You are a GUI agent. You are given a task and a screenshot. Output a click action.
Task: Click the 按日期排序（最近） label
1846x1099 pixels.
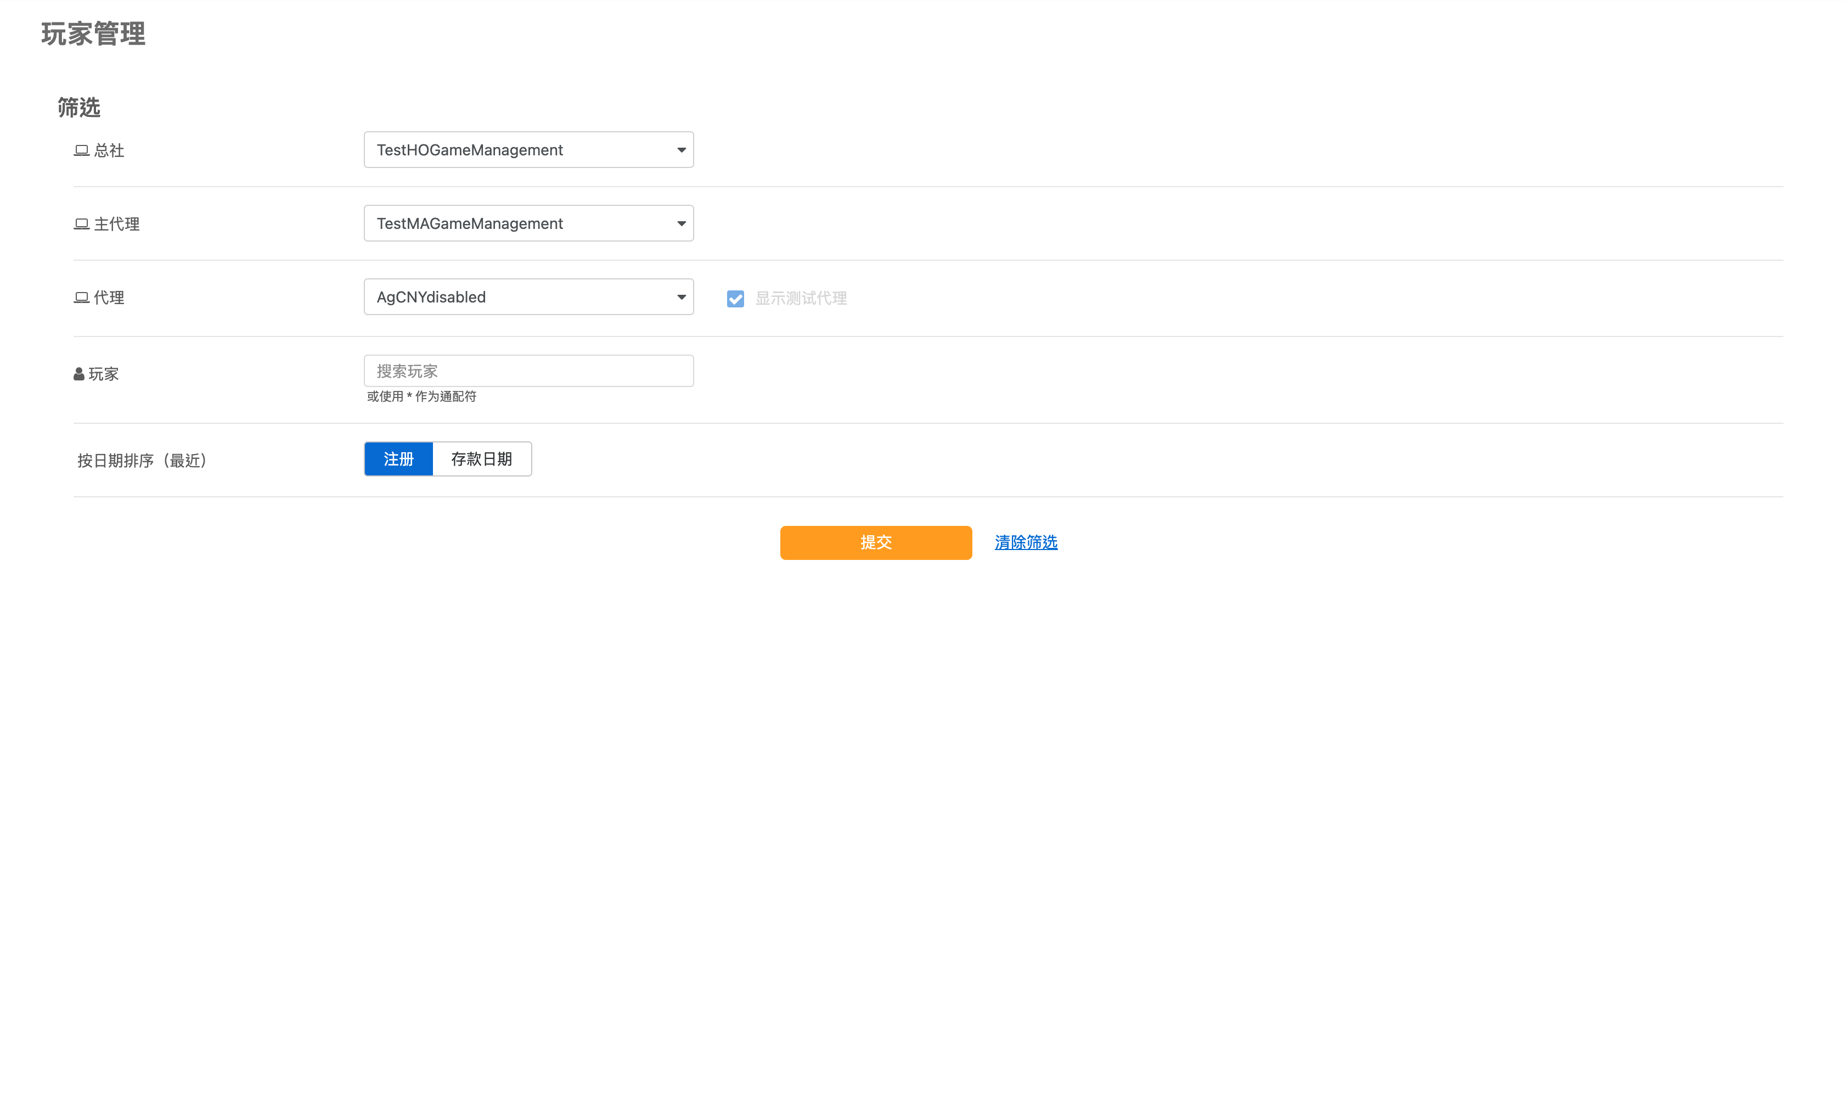142,461
